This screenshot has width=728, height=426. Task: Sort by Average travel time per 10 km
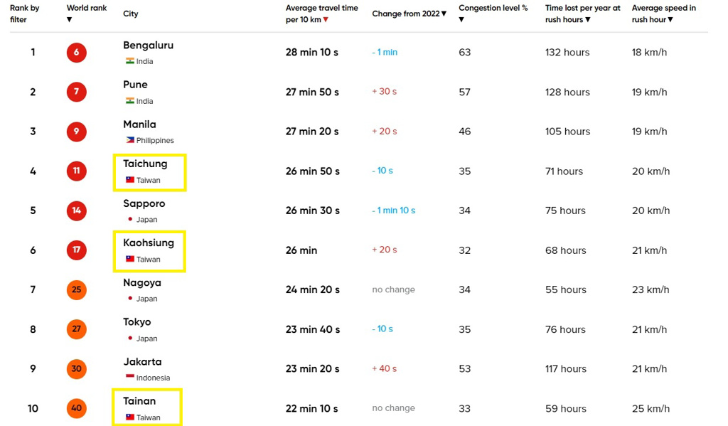click(x=326, y=20)
